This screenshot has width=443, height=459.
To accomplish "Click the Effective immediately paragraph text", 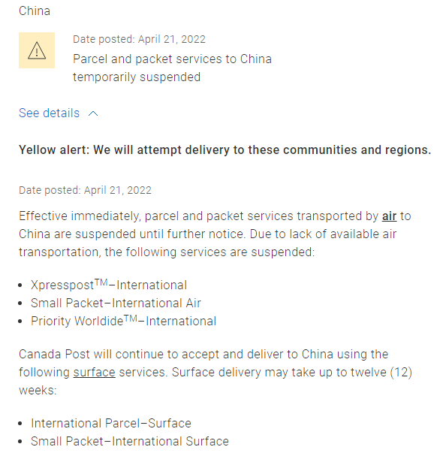I will 215,234.
